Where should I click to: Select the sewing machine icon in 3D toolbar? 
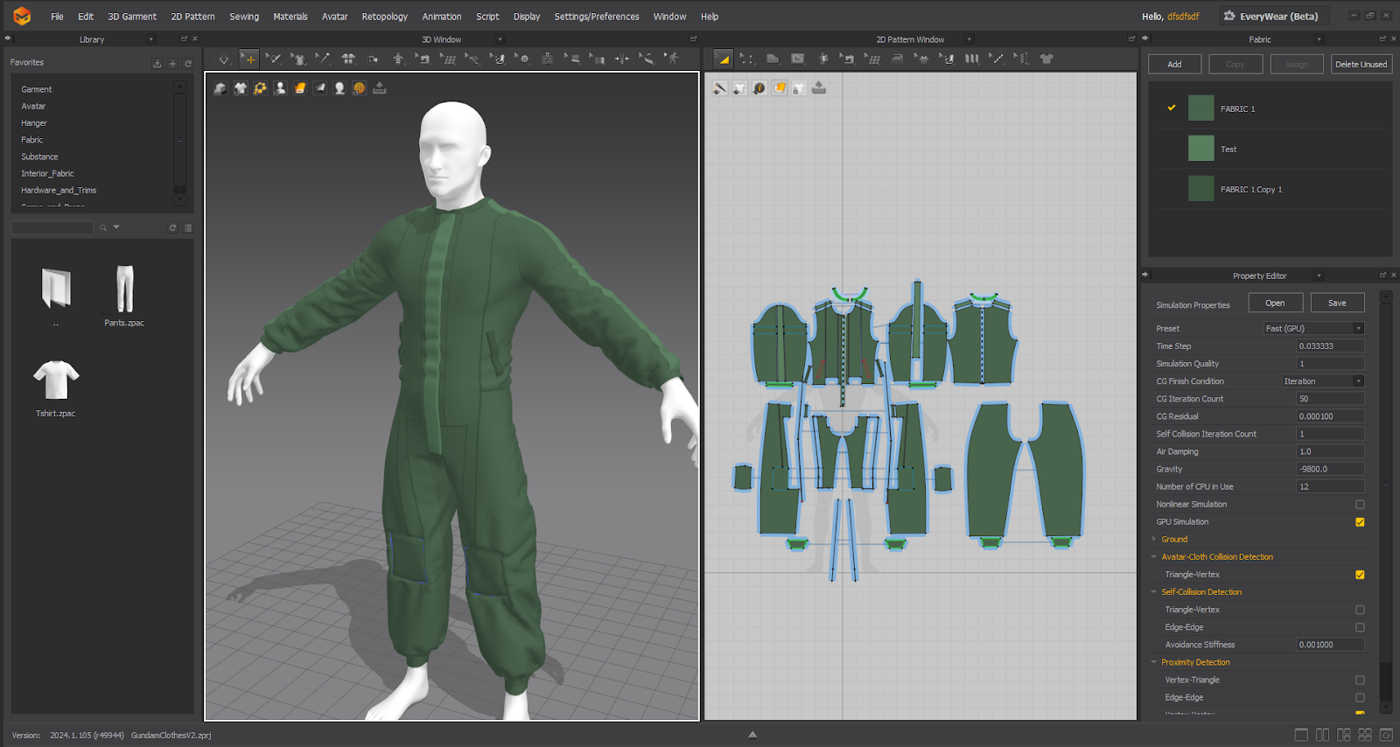pos(423,59)
